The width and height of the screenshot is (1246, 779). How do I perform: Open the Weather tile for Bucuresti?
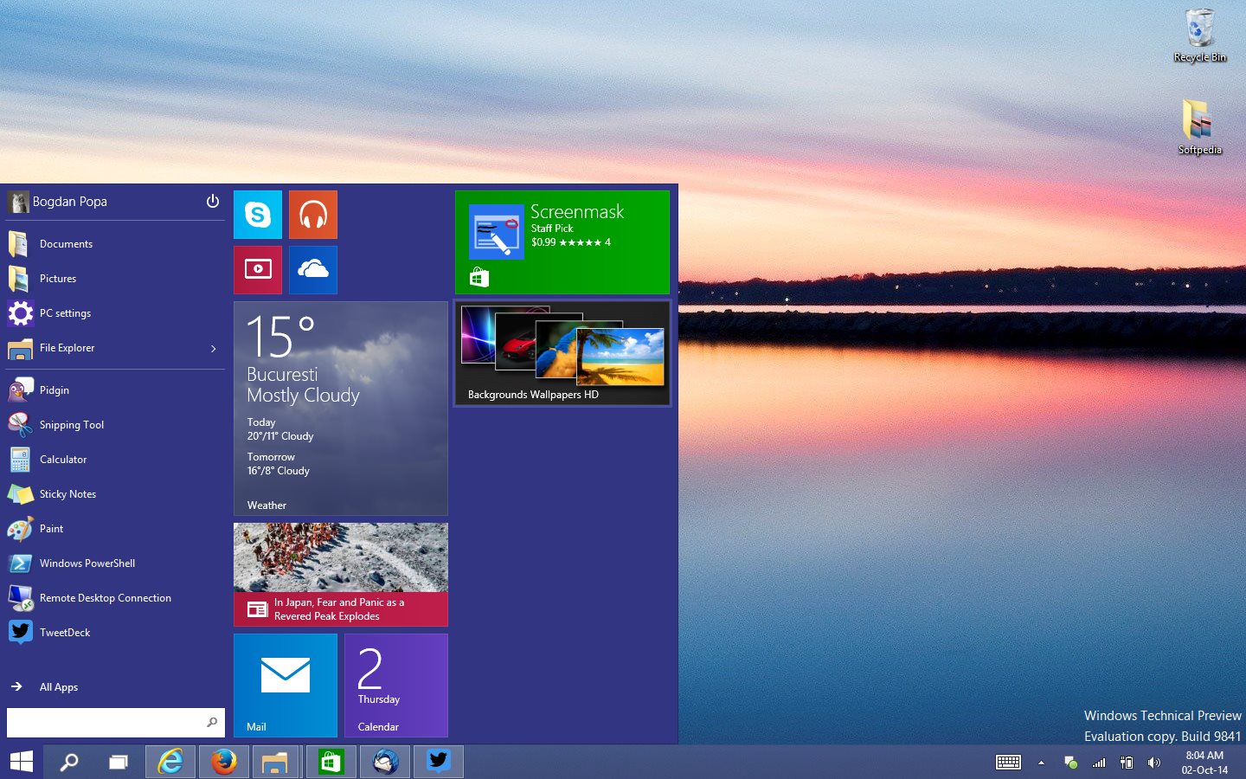click(x=341, y=409)
